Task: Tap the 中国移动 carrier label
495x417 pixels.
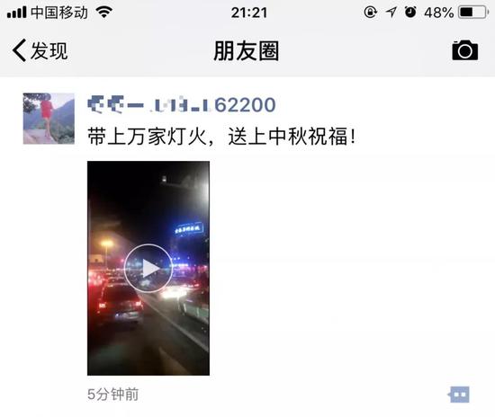Action: [x=59, y=13]
